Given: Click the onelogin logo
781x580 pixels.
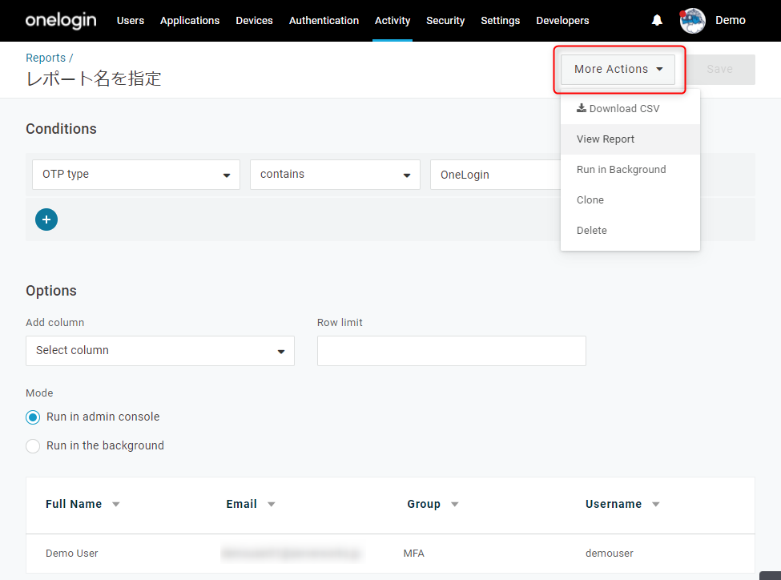Looking at the screenshot, I should pos(61,21).
